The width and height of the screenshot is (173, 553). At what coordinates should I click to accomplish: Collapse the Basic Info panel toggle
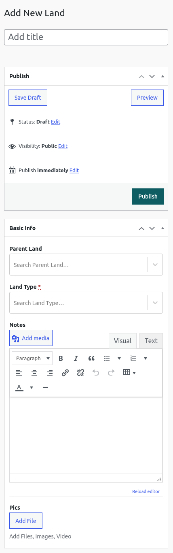tap(162, 228)
